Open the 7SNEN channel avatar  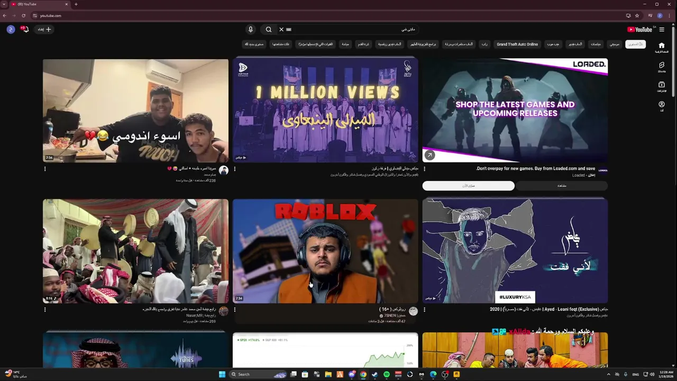[413, 311]
